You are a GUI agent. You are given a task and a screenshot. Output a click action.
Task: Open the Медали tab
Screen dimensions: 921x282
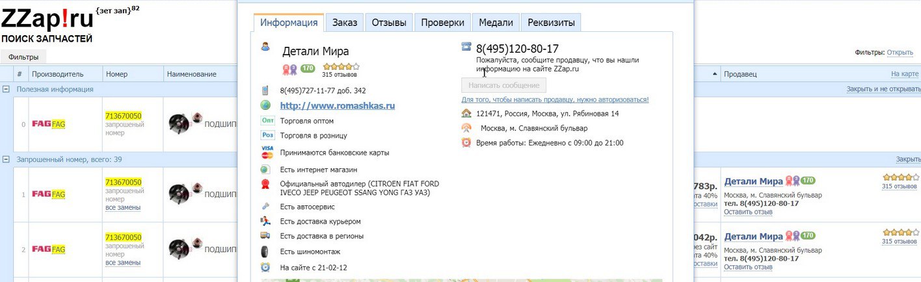496,22
